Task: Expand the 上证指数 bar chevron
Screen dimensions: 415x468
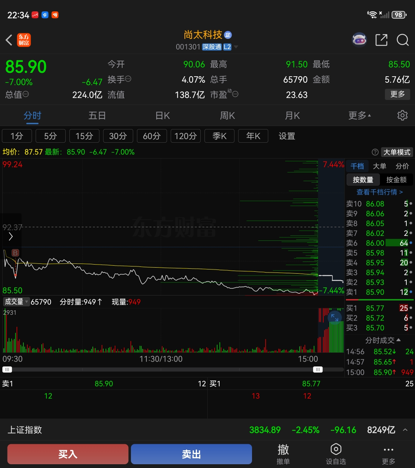Action: pos(405,430)
